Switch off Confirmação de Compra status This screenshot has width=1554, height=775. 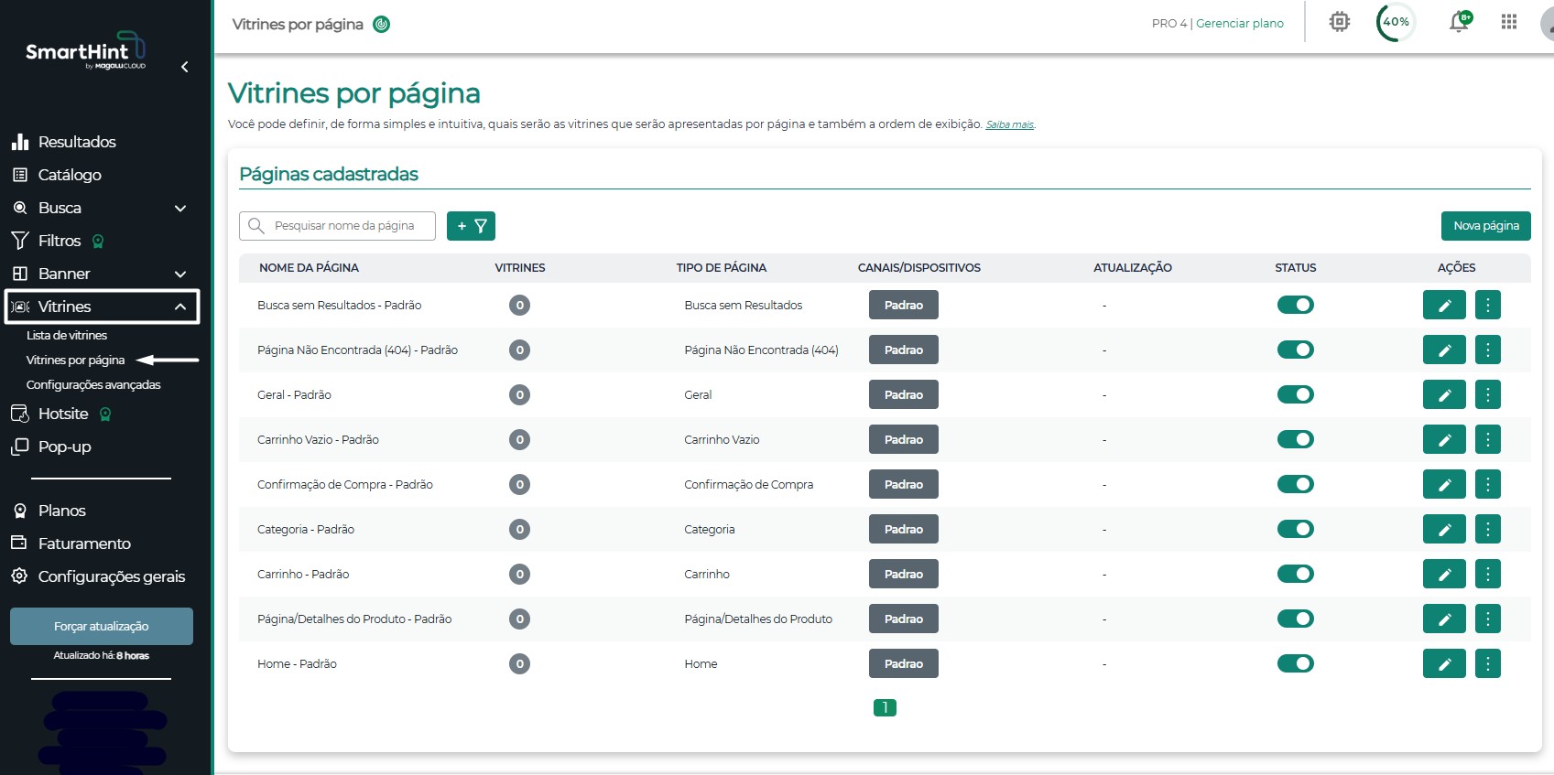point(1295,484)
